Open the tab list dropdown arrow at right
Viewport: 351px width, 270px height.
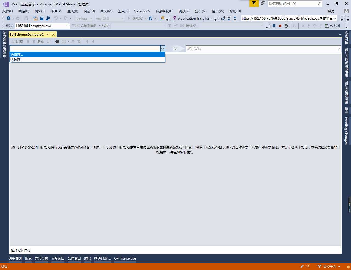pyautogui.click(x=340, y=35)
